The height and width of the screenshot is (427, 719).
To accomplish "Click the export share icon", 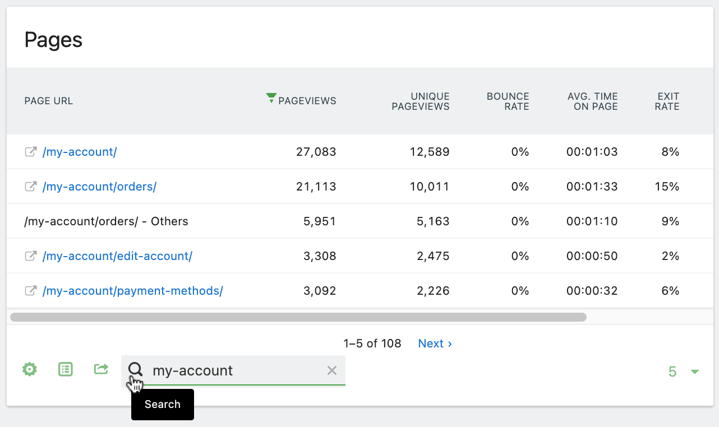I will point(101,369).
